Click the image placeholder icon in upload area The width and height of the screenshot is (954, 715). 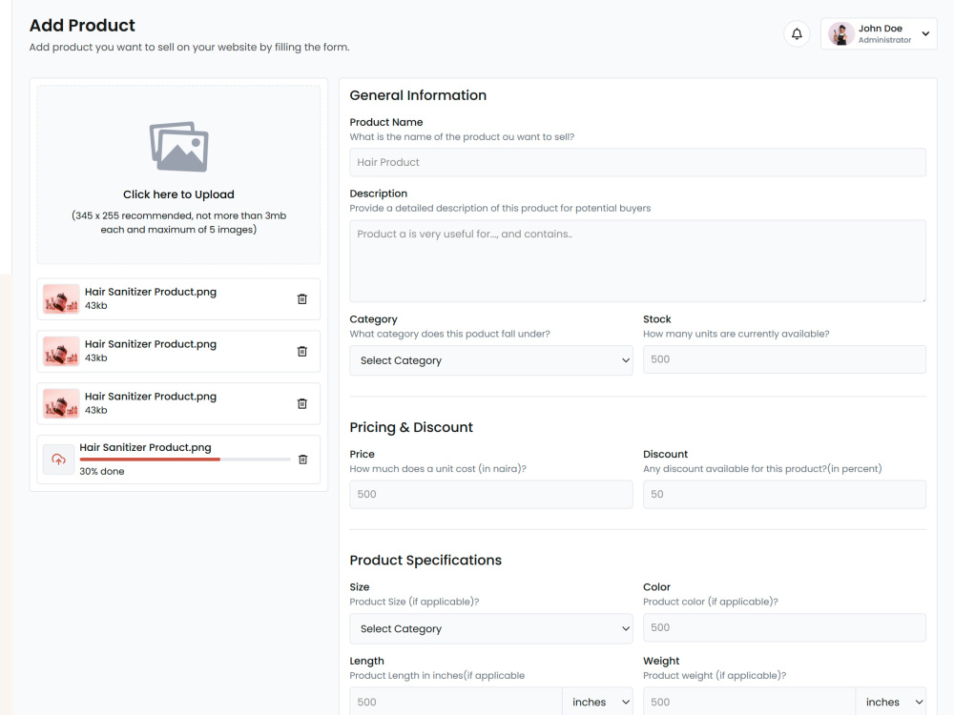179,147
